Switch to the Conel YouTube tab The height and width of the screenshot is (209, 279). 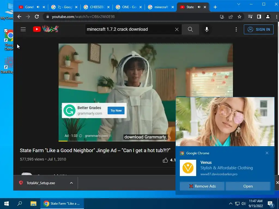(x=29, y=7)
